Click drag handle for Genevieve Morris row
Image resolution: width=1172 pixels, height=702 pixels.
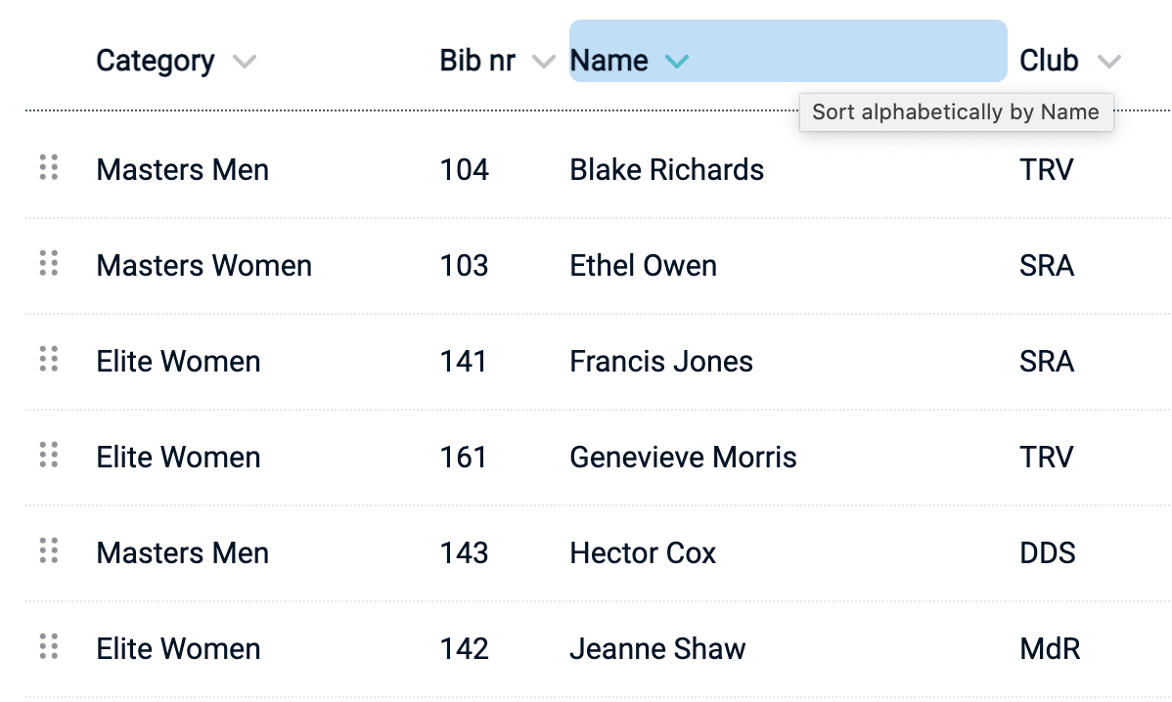pos(49,456)
